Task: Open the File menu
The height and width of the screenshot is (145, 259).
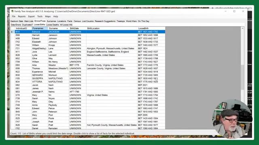Action: 13,17
